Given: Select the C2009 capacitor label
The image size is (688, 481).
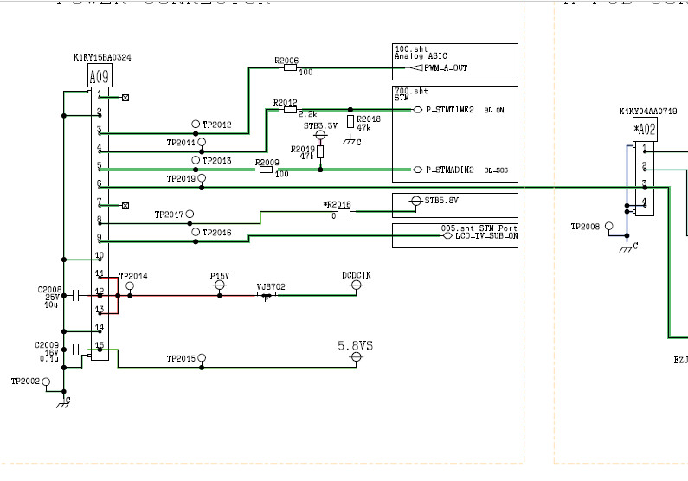Looking at the screenshot, I should pyautogui.click(x=47, y=345).
